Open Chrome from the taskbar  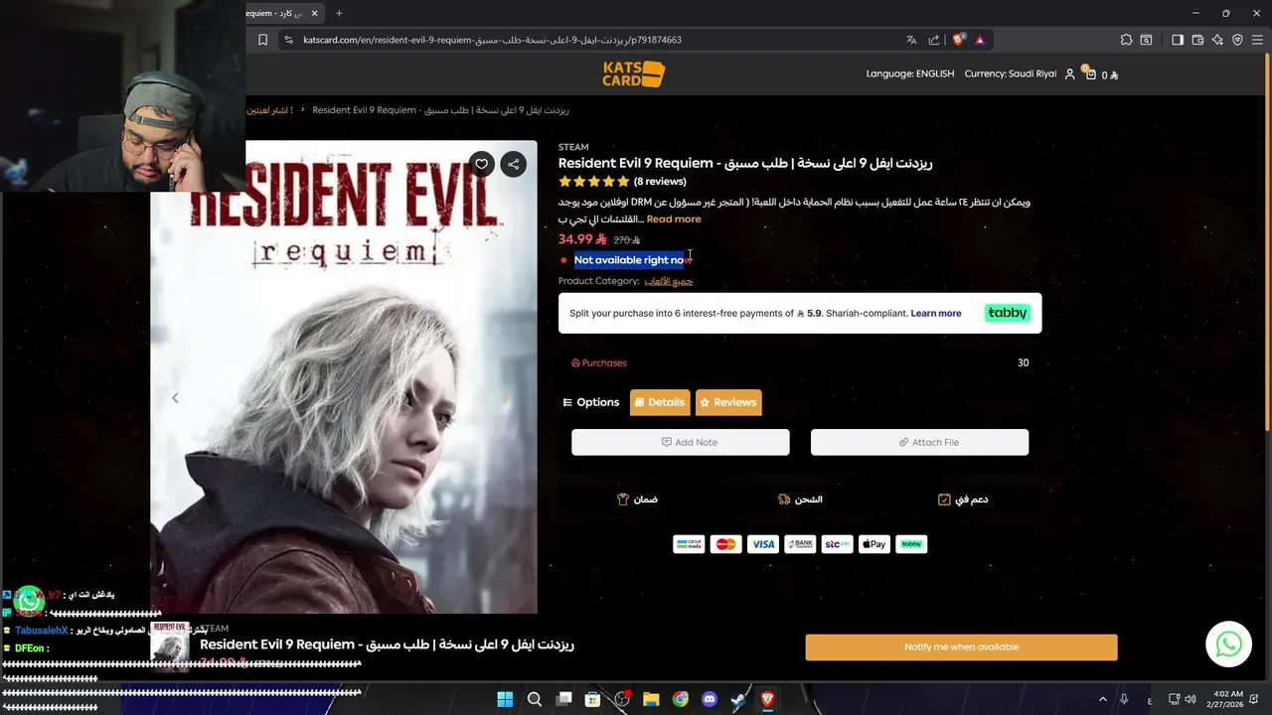[681, 699]
